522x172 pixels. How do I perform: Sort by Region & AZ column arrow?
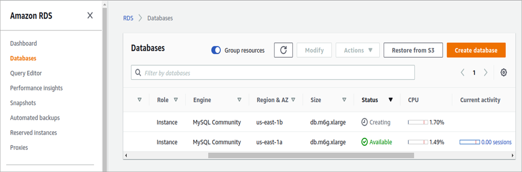pyautogui.click(x=293, y=99)
